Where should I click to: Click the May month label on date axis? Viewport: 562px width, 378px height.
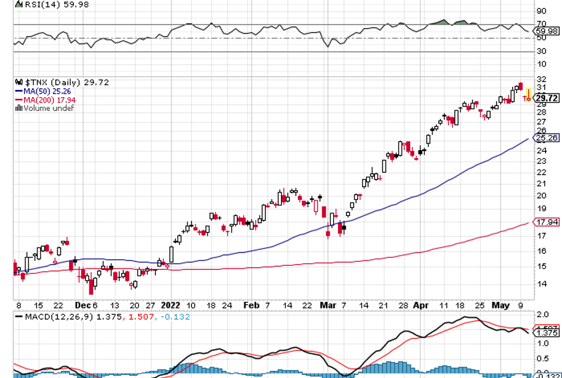click(500, 305)
